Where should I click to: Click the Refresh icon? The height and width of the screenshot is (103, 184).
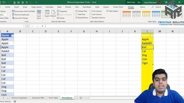(53, 12)
